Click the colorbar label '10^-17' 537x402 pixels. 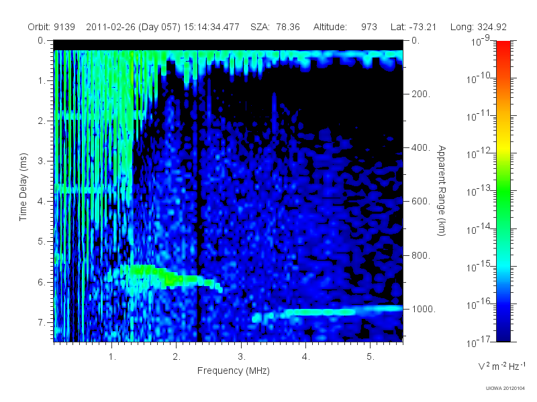pyautogui.click(x=479, y=342)
